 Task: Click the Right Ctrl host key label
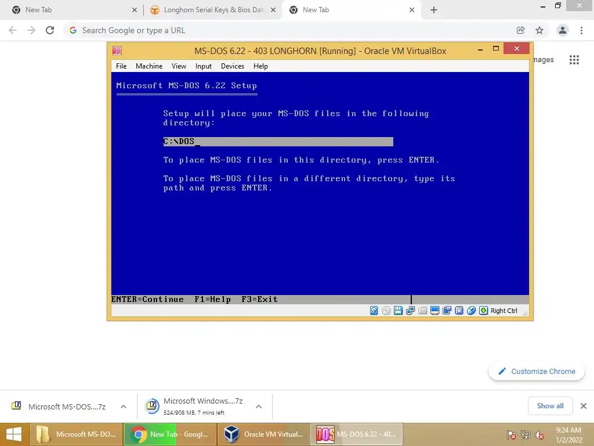click(504, 311)
